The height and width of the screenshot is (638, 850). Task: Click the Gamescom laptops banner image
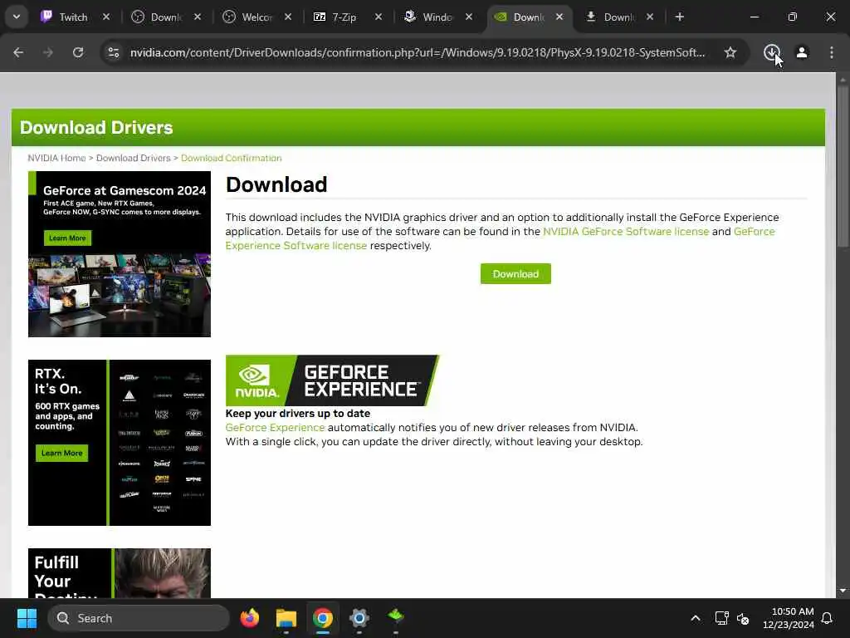tap(120, 296)
